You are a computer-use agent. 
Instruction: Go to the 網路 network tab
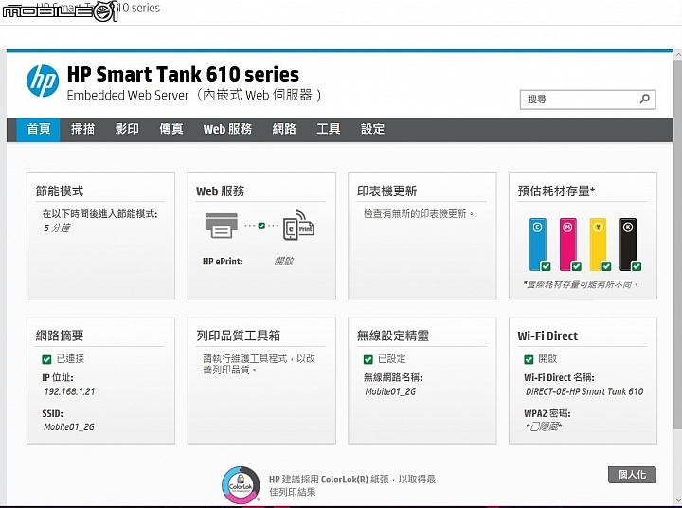(284, 129)
